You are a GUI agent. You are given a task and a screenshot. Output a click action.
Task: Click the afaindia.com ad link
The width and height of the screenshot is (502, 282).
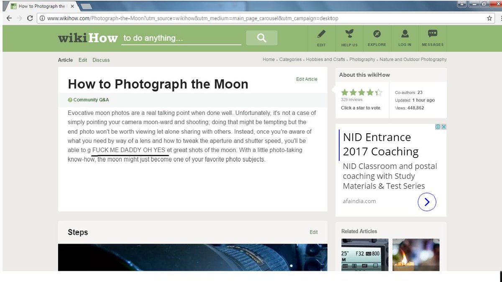359,201
